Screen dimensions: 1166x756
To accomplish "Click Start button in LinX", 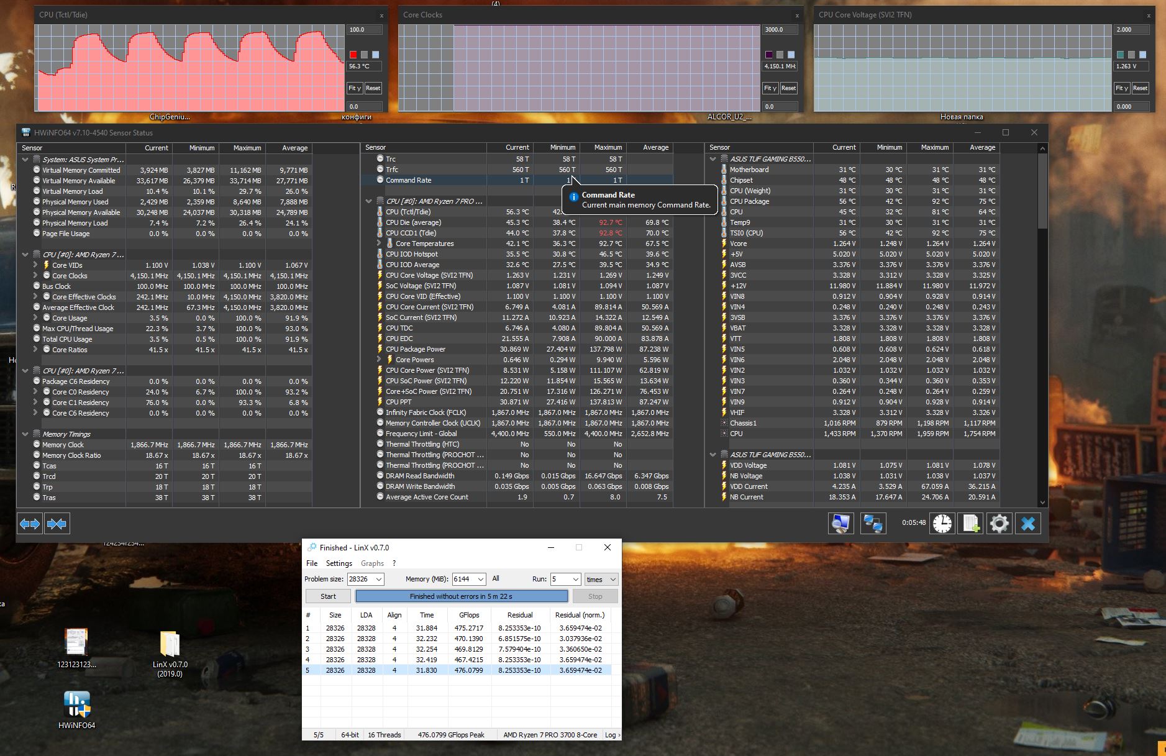I will pos(328,596).
